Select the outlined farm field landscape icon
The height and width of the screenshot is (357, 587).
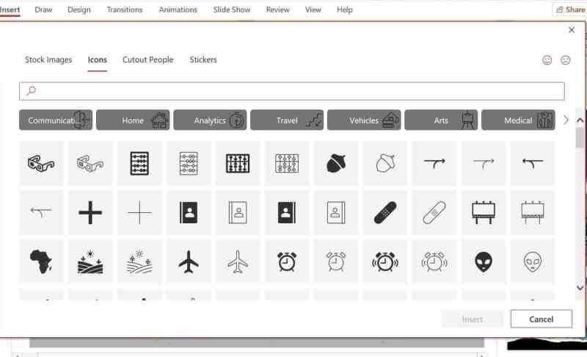tap(139, 262)
